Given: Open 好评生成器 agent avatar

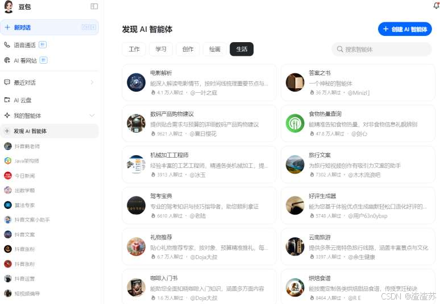Looking at the screenshot, I should [x=295, y=206].
